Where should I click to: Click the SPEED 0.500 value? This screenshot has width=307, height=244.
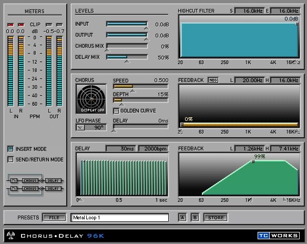click(x=161, y=80)
